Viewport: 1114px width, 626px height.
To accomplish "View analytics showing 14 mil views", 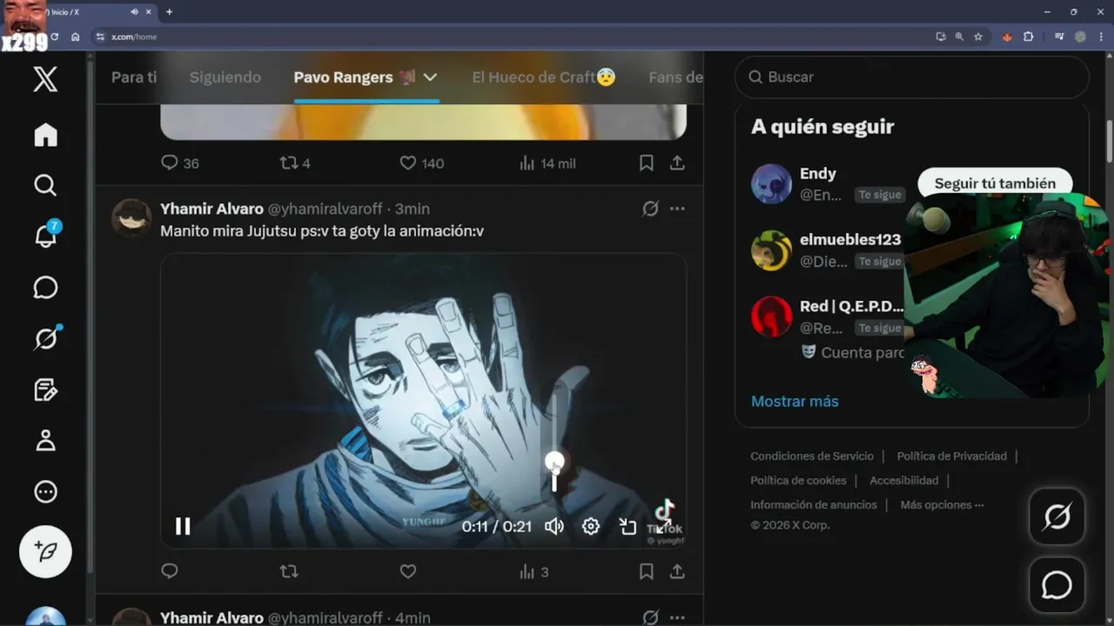I will click(547, 163).
